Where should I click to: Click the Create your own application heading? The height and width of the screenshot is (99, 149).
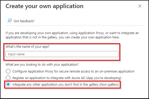pyautogui.click(x=44, y=6)
